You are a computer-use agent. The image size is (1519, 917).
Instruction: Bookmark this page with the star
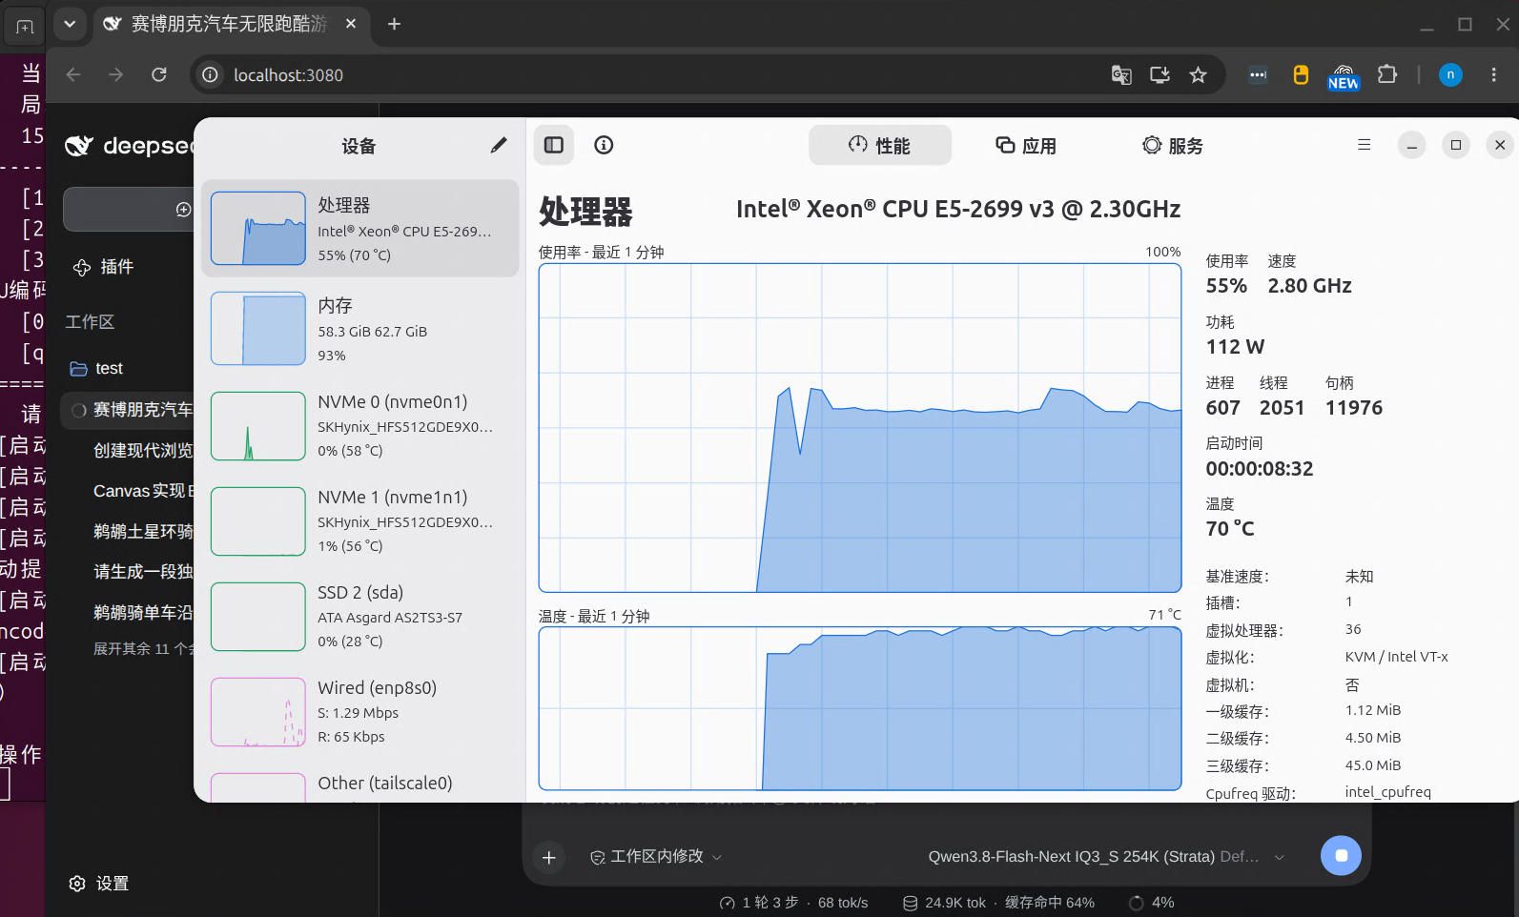pyautogui.click(x=1199, y=74)
